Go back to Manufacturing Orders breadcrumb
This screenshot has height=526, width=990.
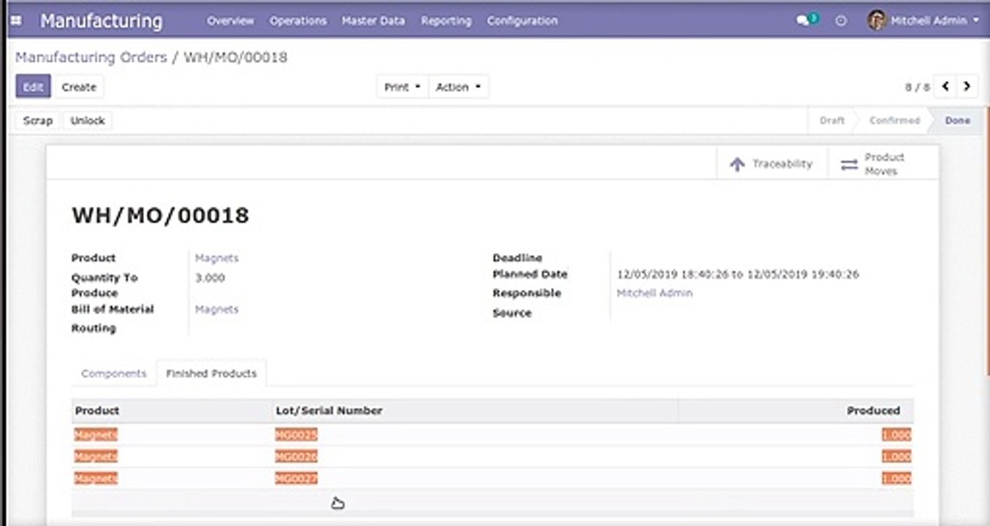tap(91, 57)
